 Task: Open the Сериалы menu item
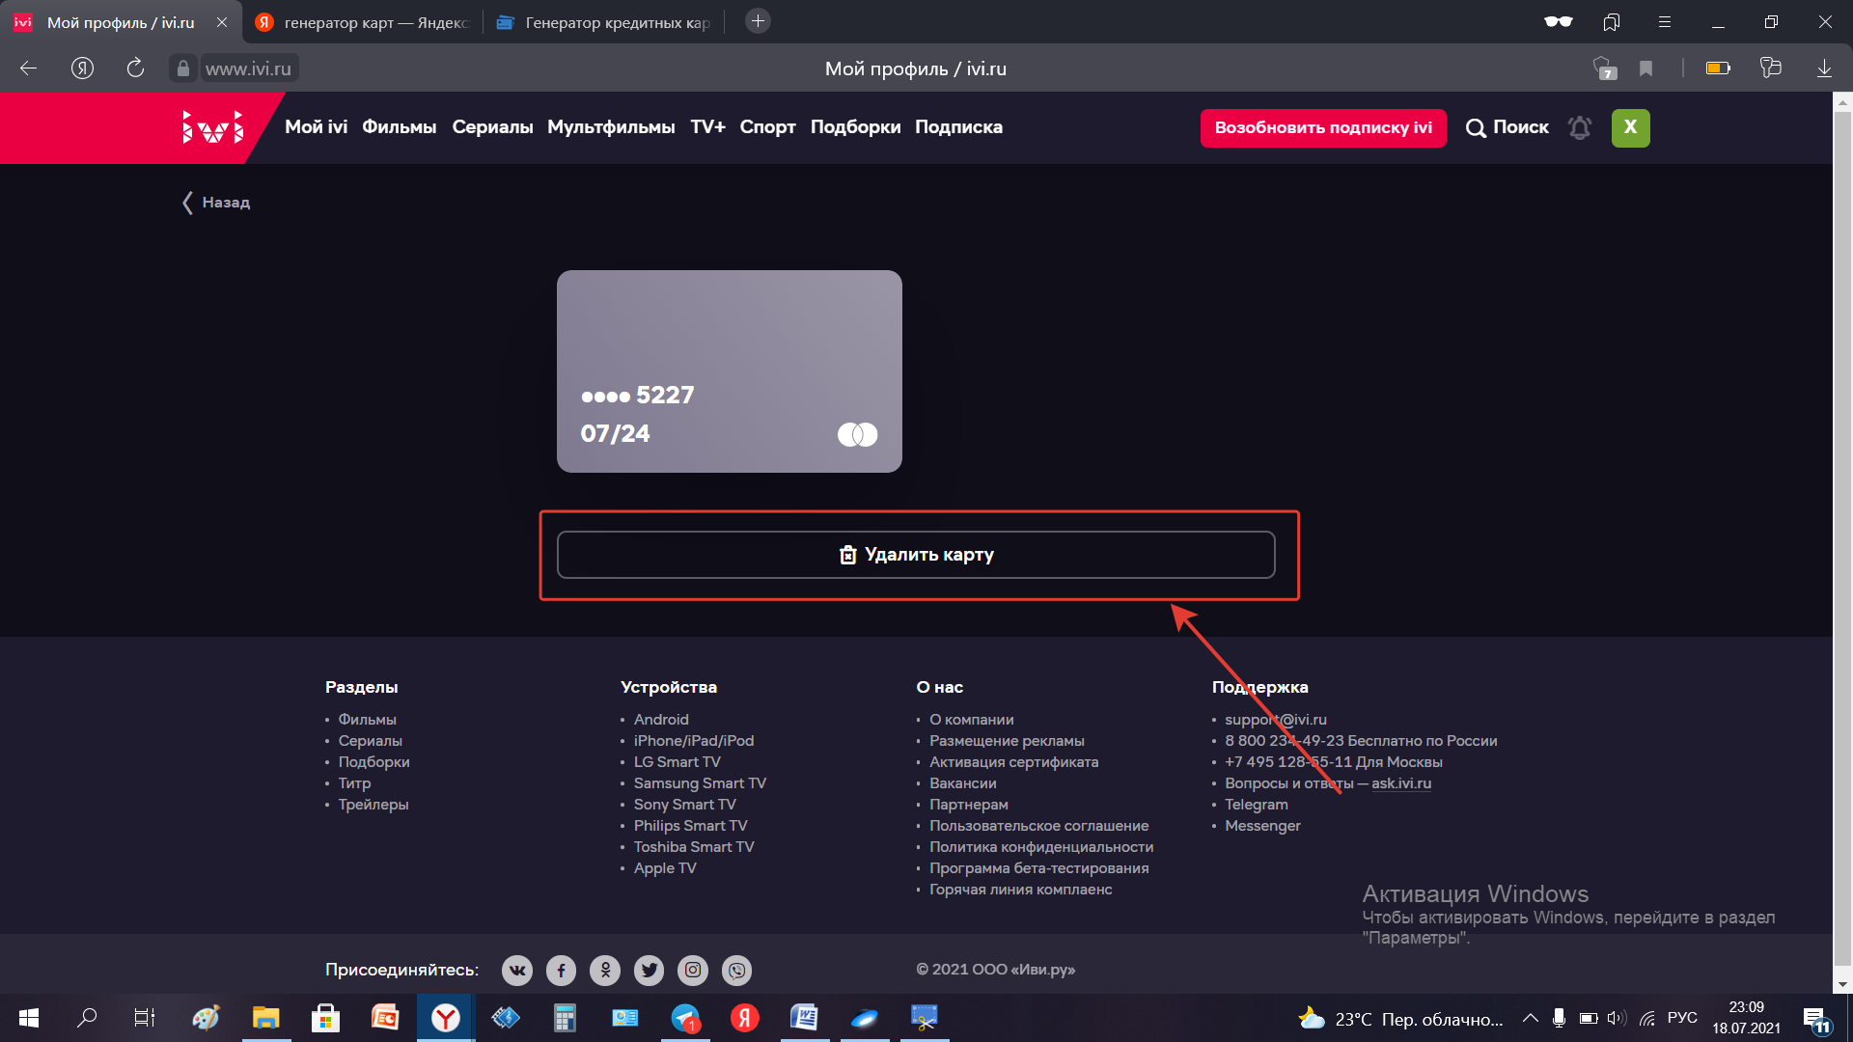click(x=492, y=127)
